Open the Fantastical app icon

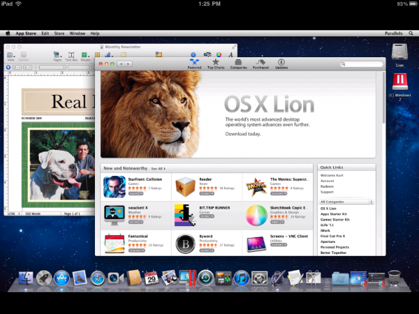point(115,244)
